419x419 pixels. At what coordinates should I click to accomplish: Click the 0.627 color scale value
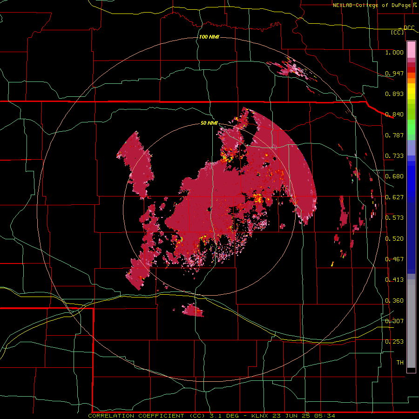(x=394, y=197)
